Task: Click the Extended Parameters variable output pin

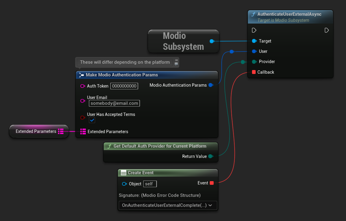Action: [x=61, y=131]
